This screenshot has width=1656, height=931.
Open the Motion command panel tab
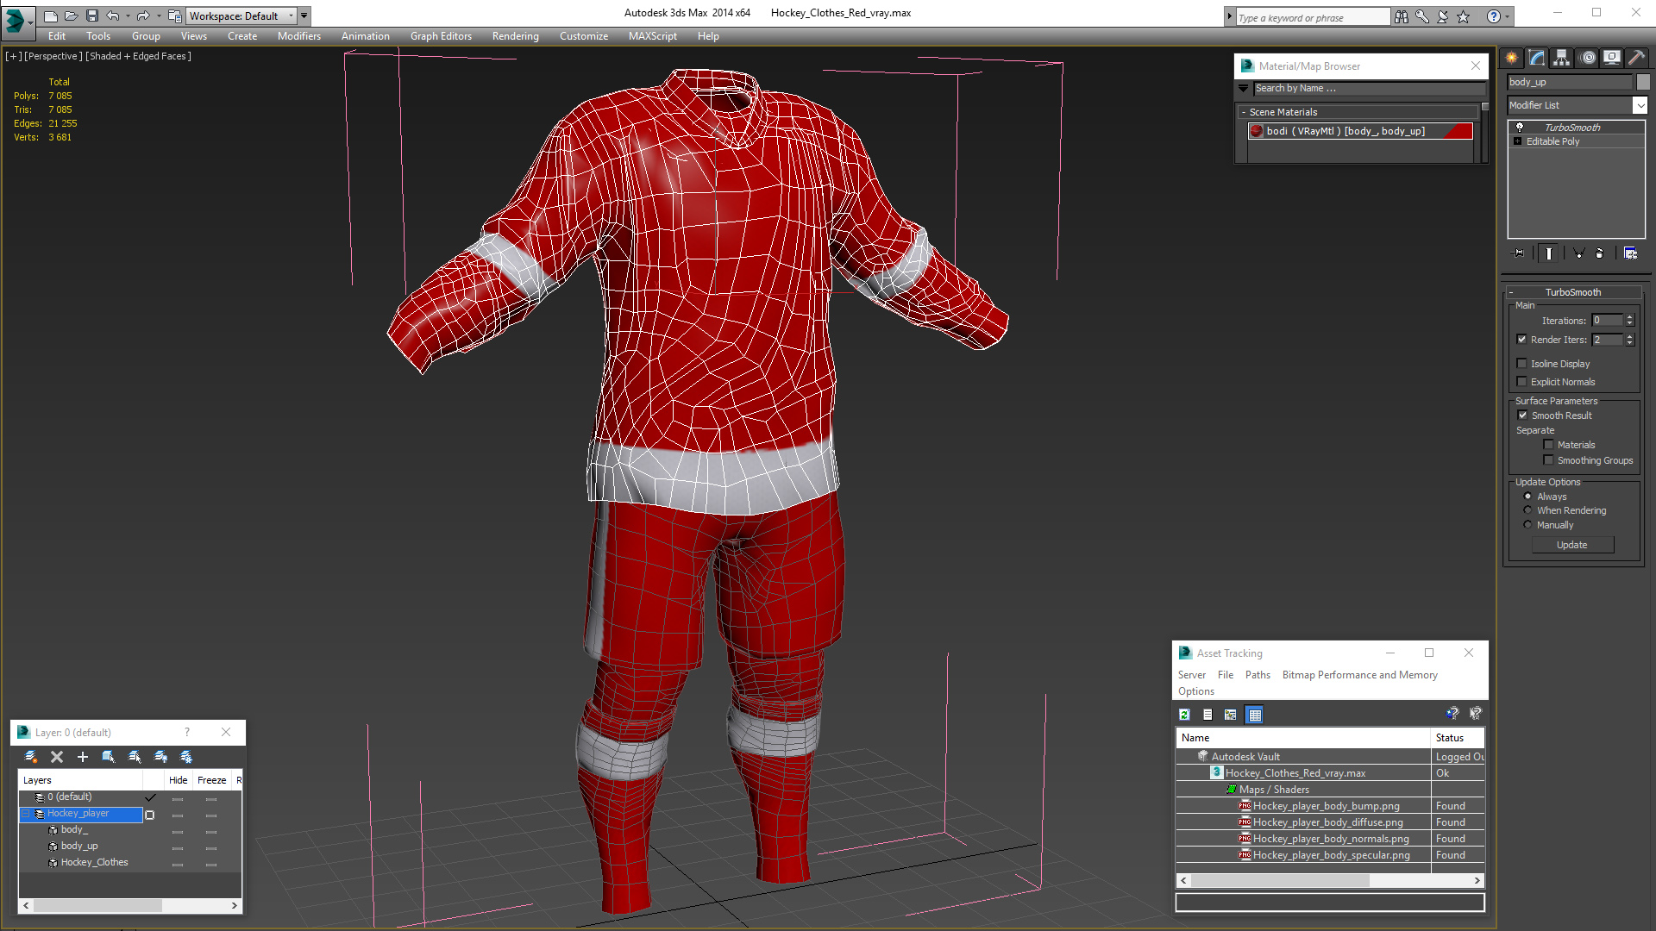[x=1588, y=58]
